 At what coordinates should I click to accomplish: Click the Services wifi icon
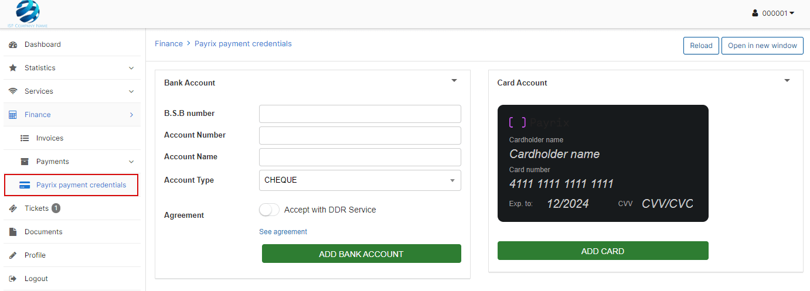click(13, 91)
